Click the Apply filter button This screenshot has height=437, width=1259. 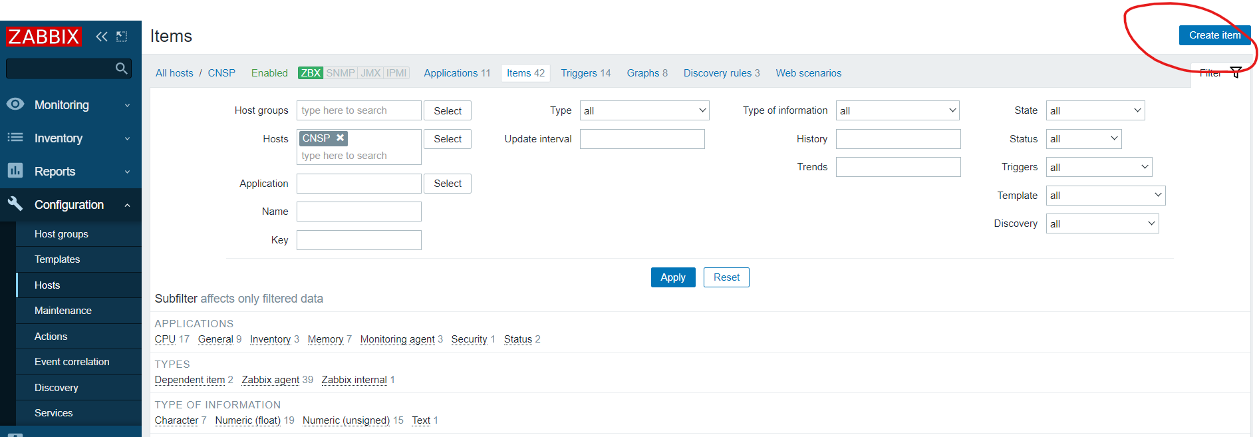(x=673, y=277)
